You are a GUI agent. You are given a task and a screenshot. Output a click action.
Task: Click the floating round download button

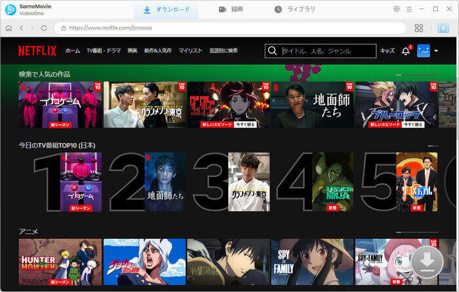click(x=427, y=262)
